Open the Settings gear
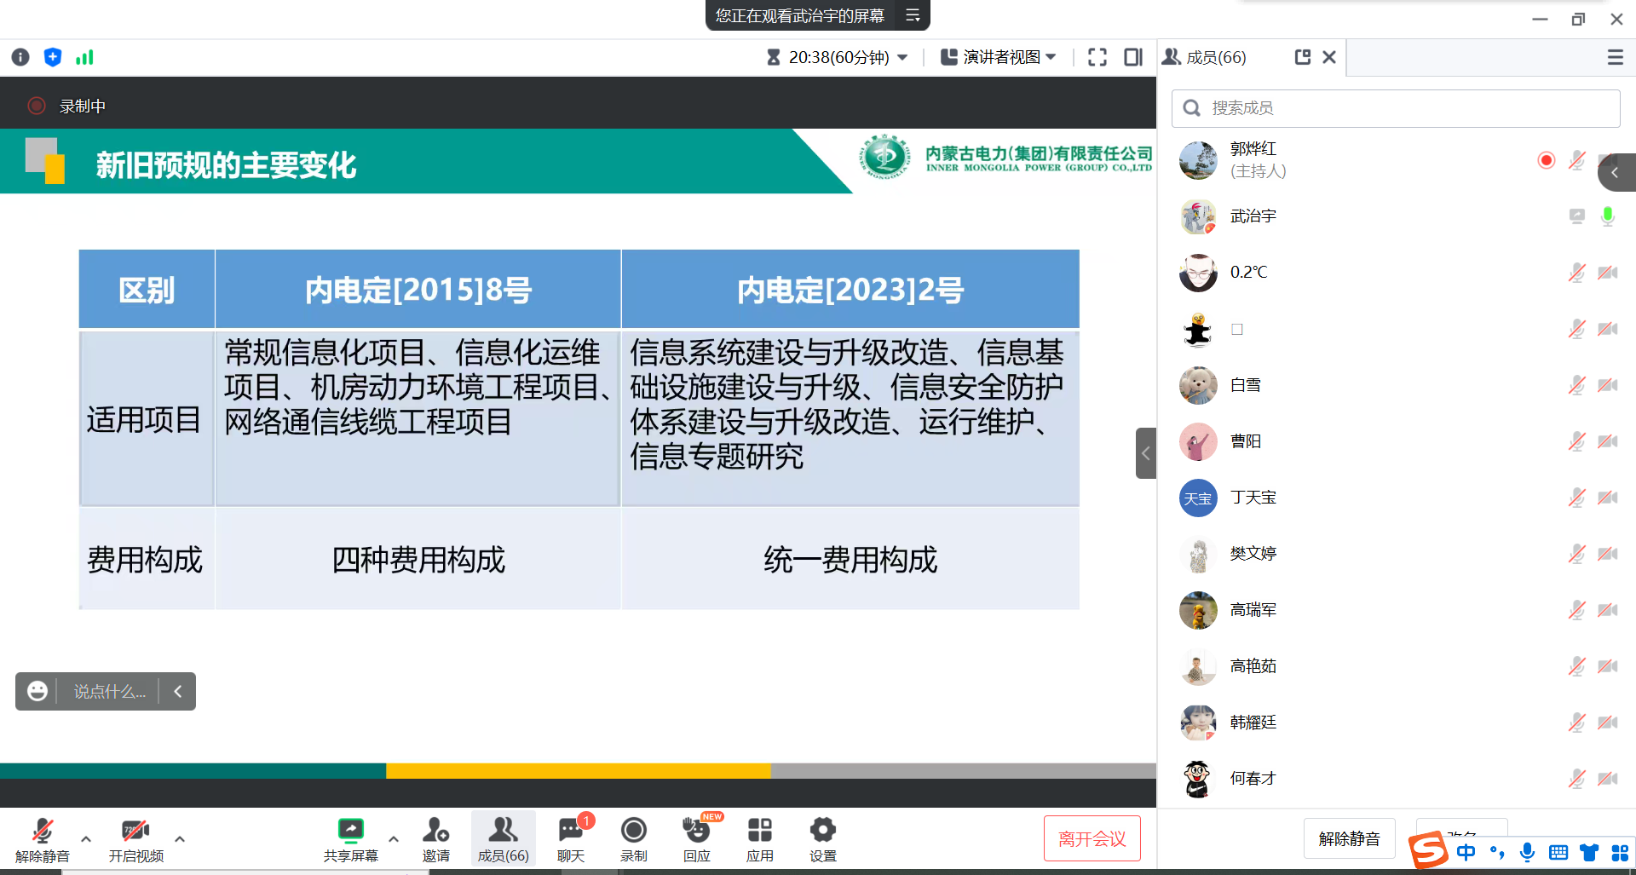 click(x=823, y=839)
